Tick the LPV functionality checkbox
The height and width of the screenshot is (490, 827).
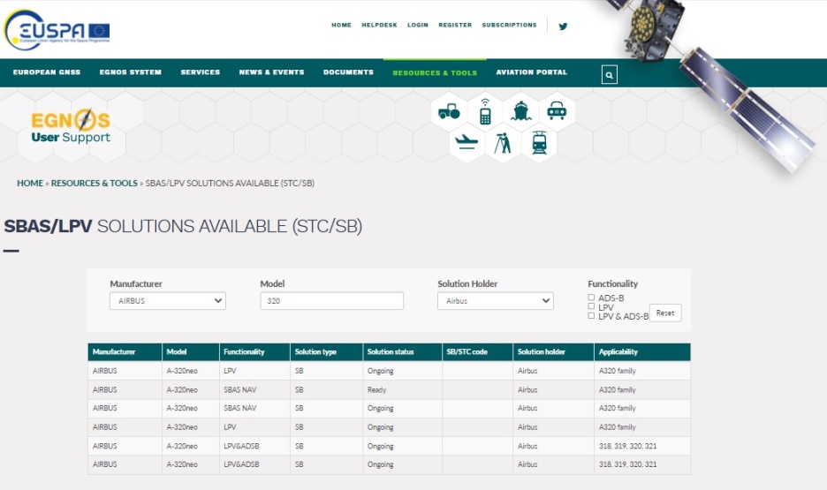pyautogui.click(x=591, y=306)
